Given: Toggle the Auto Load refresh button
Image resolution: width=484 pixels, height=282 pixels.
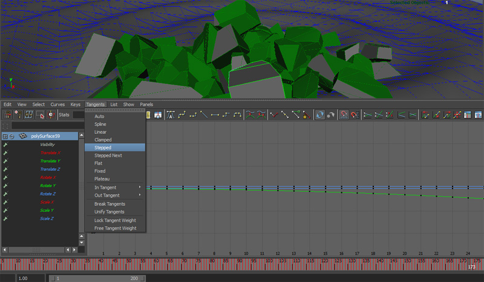Looking at the screenshot, I should (320, 114).
